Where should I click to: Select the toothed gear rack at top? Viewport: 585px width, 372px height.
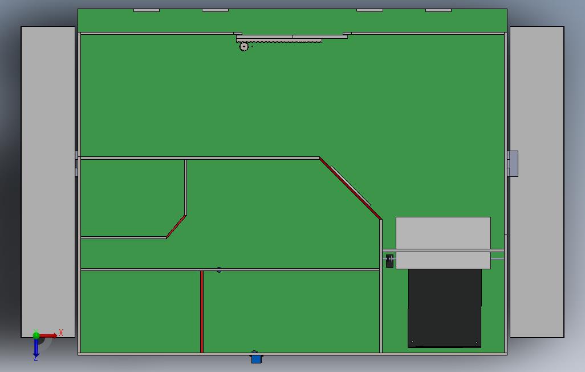[279, 41]
